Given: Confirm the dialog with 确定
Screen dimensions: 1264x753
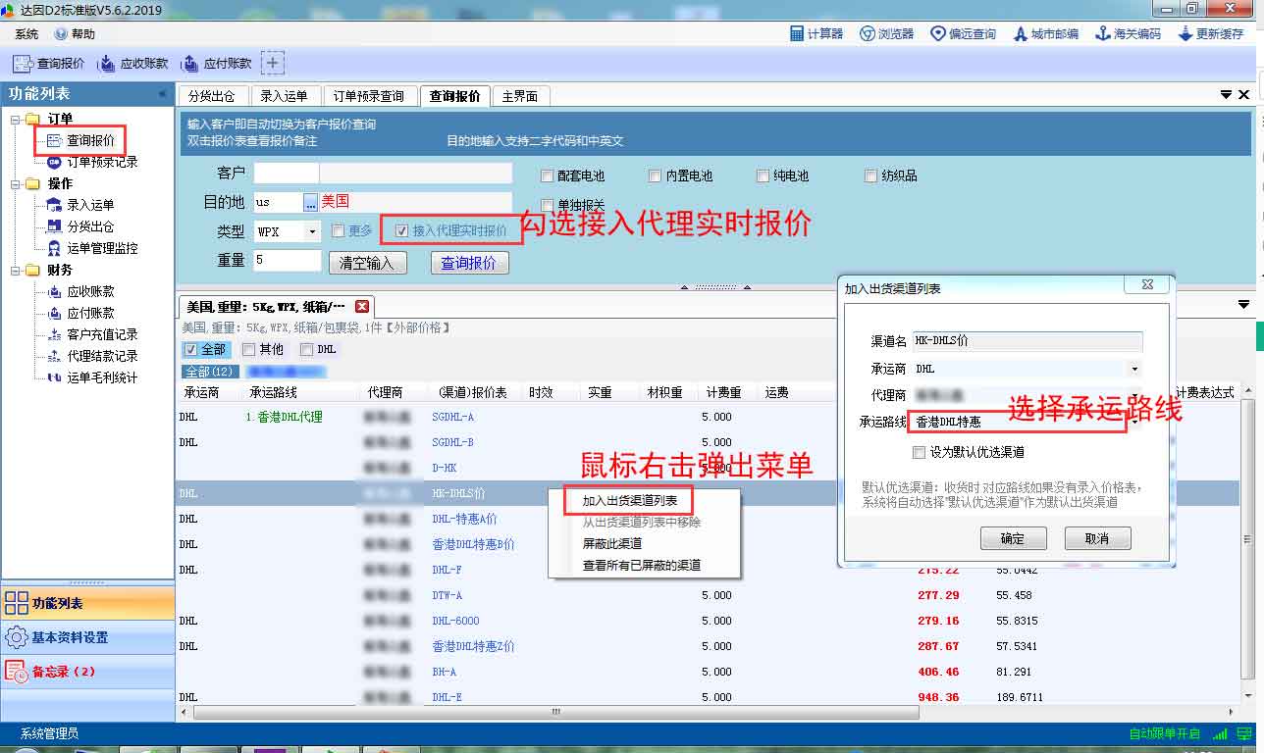Looking at the screenshot, I should (1012, 538).
